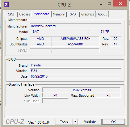The image size is (130, 127).
Task: Switch to the CPU tab
Action: point(11,14)
